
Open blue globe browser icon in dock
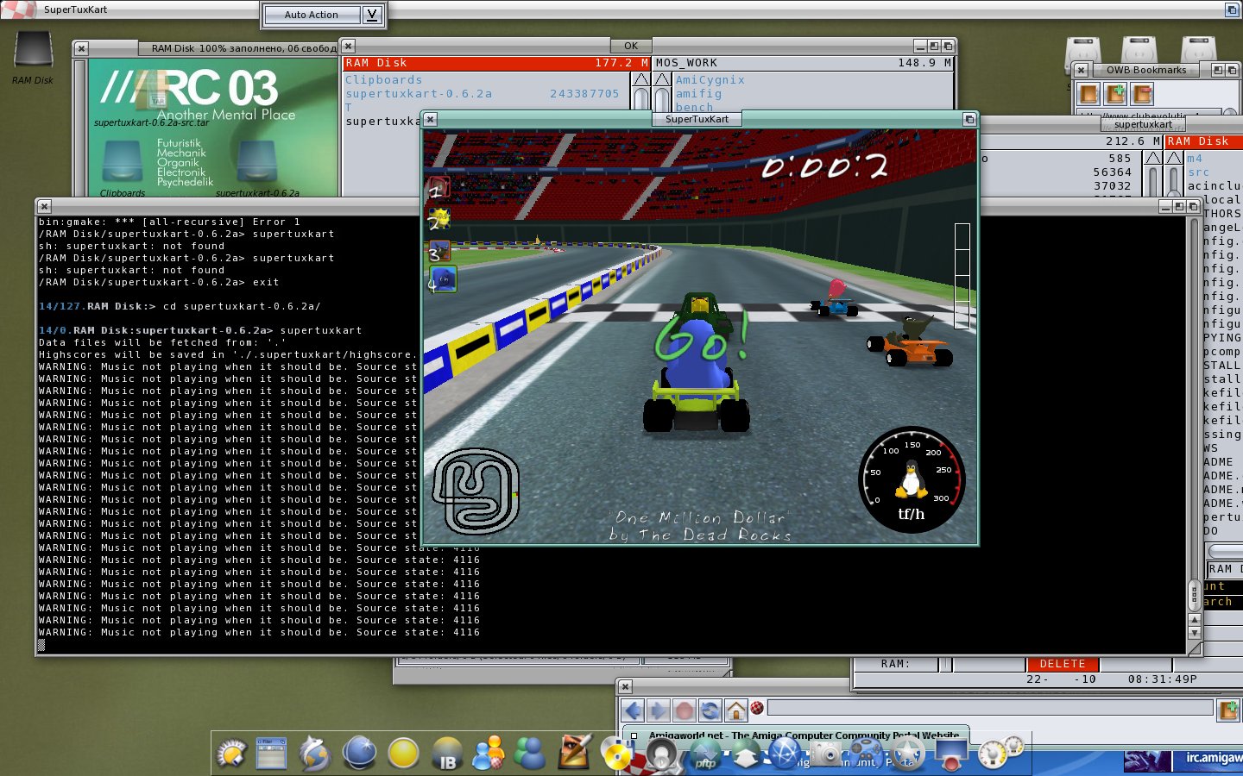[x=359, y=753]
